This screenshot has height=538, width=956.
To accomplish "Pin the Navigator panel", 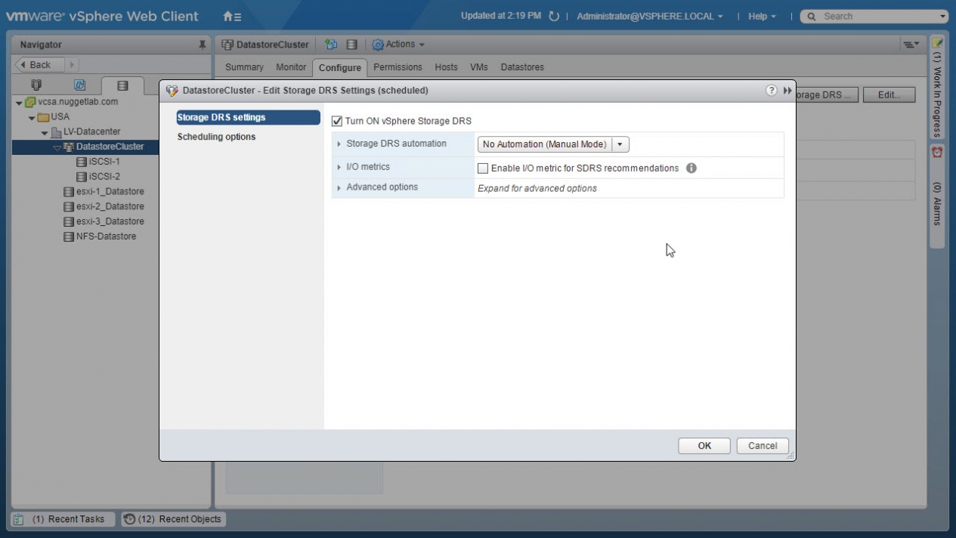I will pyautogui.click(x=202, y=45).
